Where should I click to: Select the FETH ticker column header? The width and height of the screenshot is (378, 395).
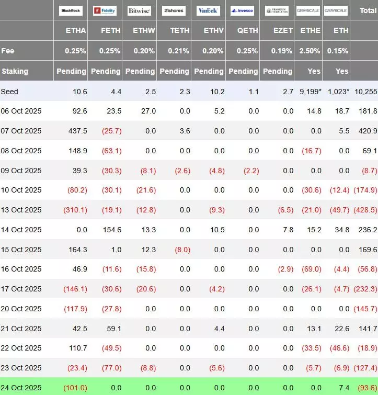pyautogui.click(x=111, y=31)
